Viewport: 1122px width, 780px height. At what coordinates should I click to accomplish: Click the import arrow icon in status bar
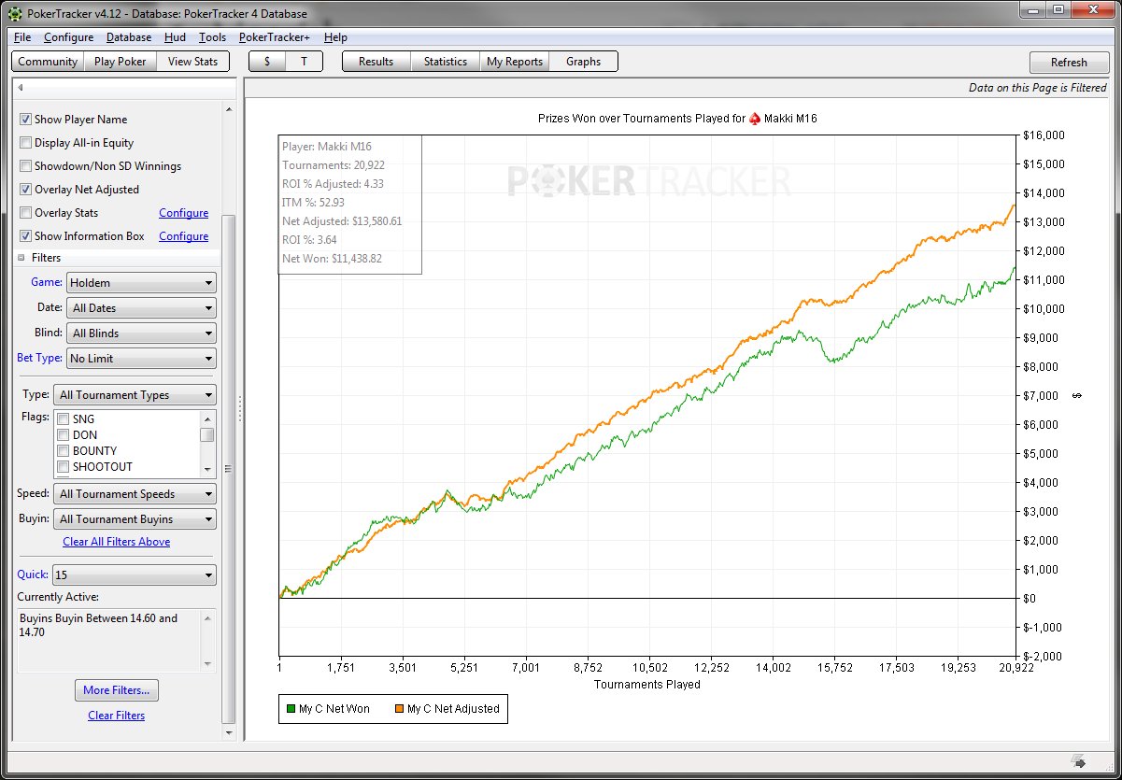pos(1077,760)
